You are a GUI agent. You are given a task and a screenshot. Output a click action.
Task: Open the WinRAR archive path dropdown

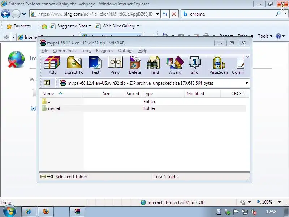pos(247,83)
